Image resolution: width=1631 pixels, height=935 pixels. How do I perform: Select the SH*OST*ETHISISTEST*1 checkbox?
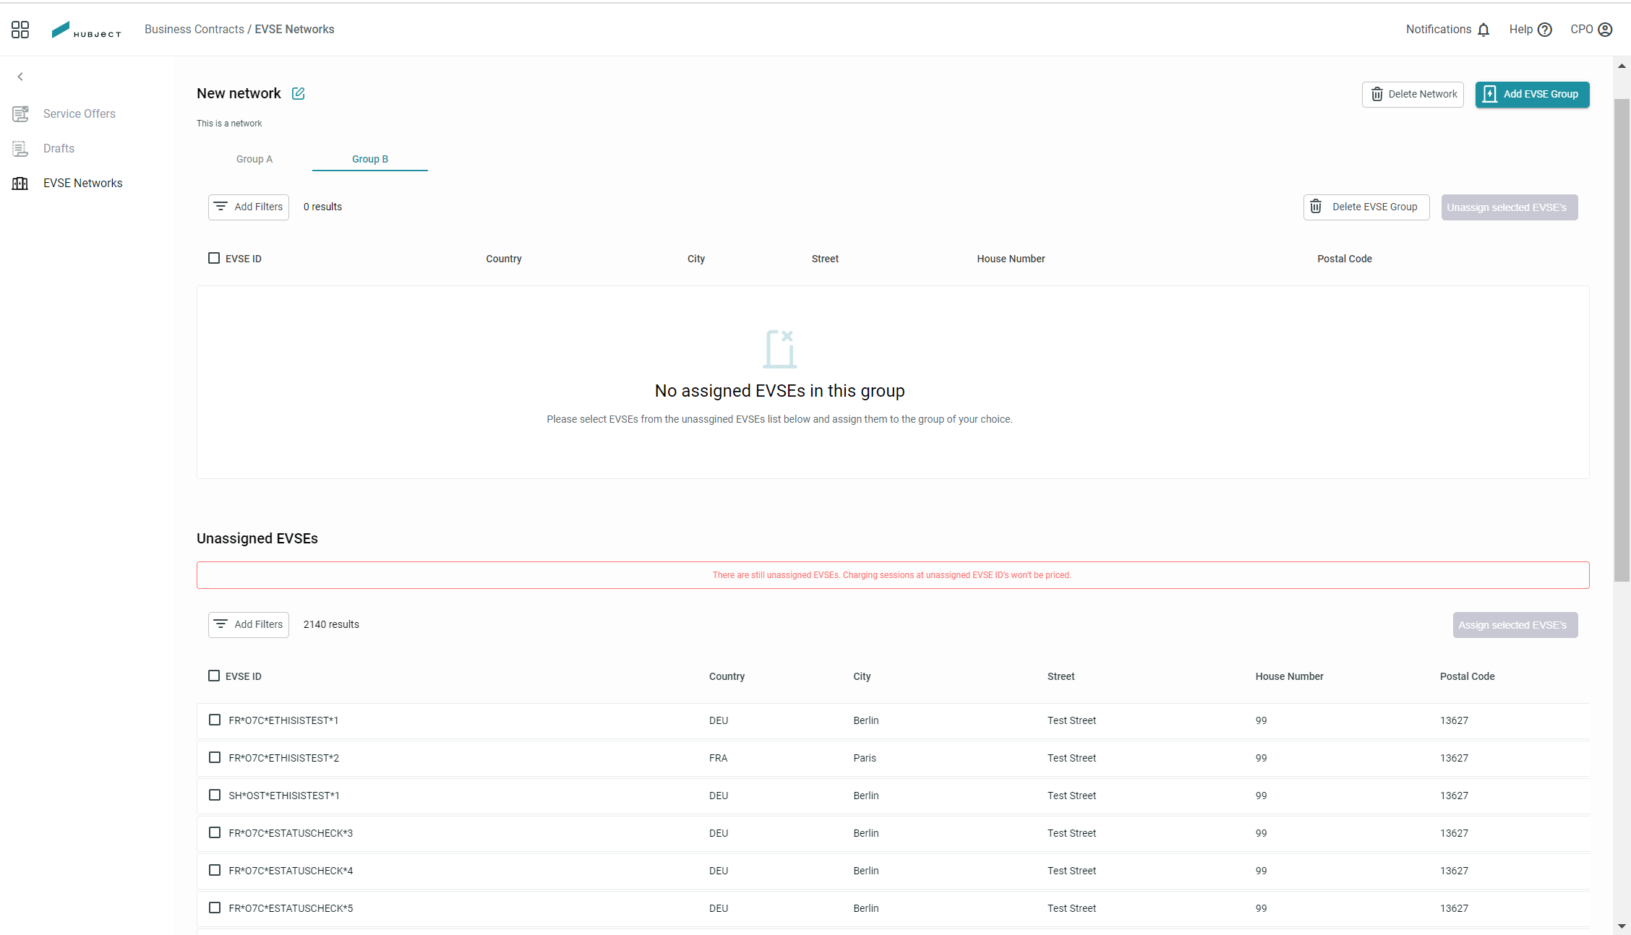(x=215, y=795)
